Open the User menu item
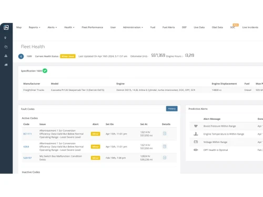The image size is (263, 197). coord(113,27)
